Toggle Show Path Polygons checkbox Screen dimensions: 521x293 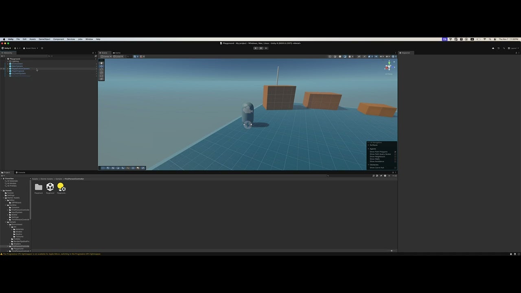[395, 152]
